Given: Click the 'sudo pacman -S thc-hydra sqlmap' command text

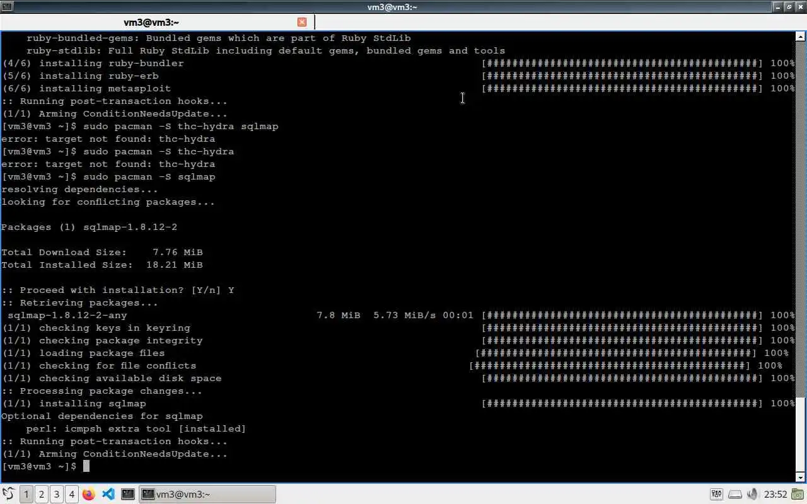Looking at the screenshot, I should click(x=180, y=126).
